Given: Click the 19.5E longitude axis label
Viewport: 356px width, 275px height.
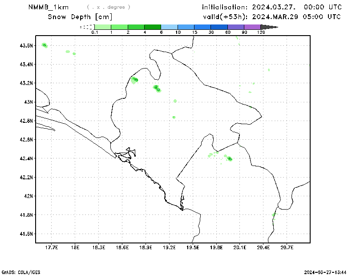Looking at the screenshot, I should (193, 247).
